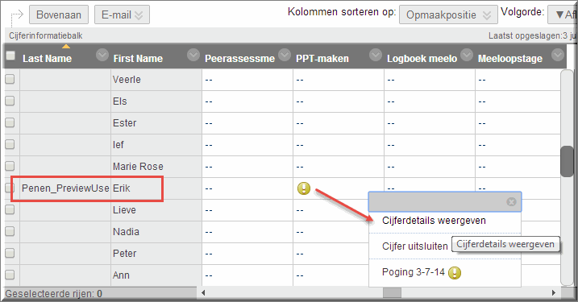
Task: Tick the checkbox for Ester's row
Action: tap(10, 122)
